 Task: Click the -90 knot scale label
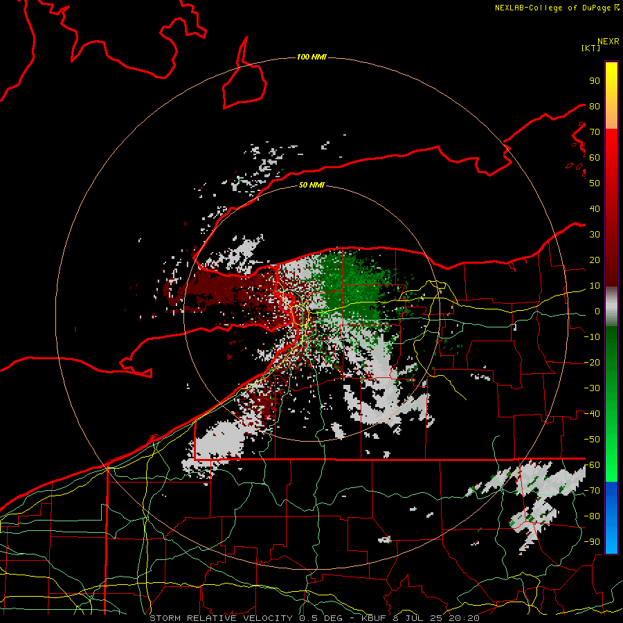coord(592,542)
